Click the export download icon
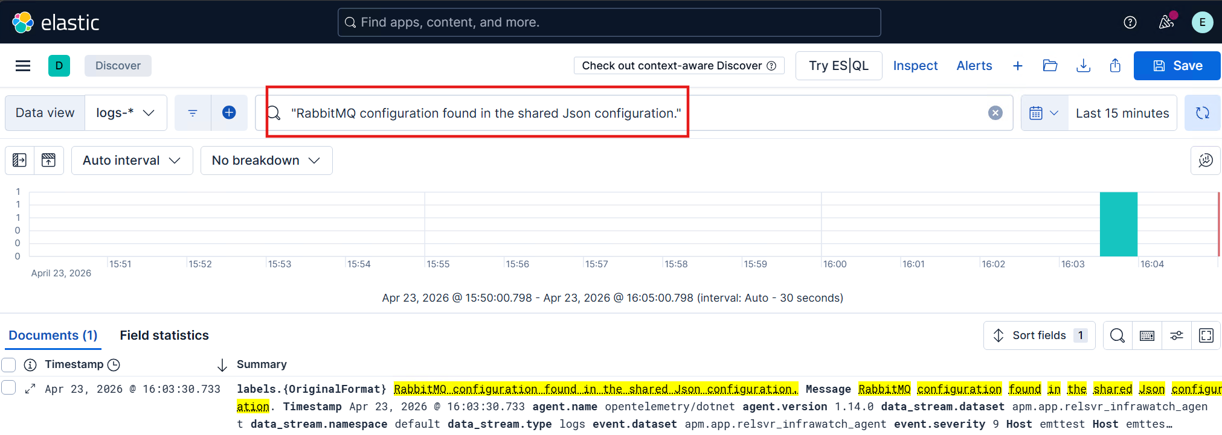This screenshot has width=1222, height=435. (1084, 66)
